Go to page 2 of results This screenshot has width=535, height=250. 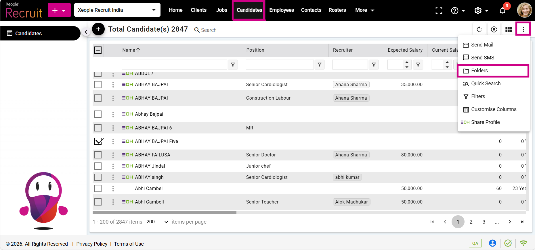click(x=471, y=222)
